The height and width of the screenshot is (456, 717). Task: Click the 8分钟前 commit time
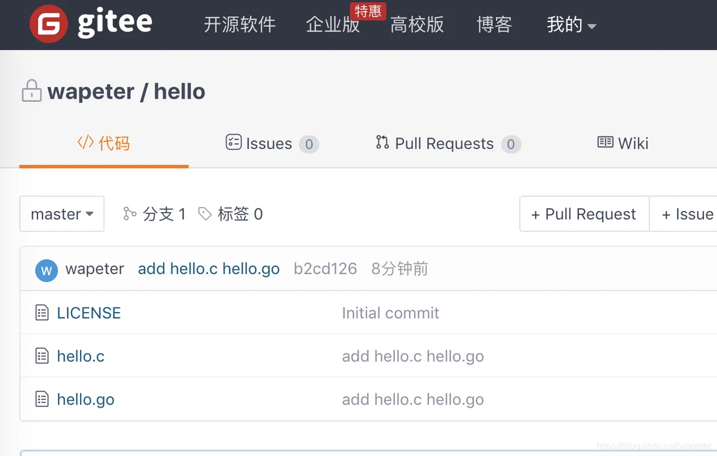[x=400, y=269]
